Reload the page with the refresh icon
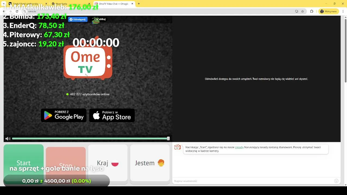 coord(17,11)
